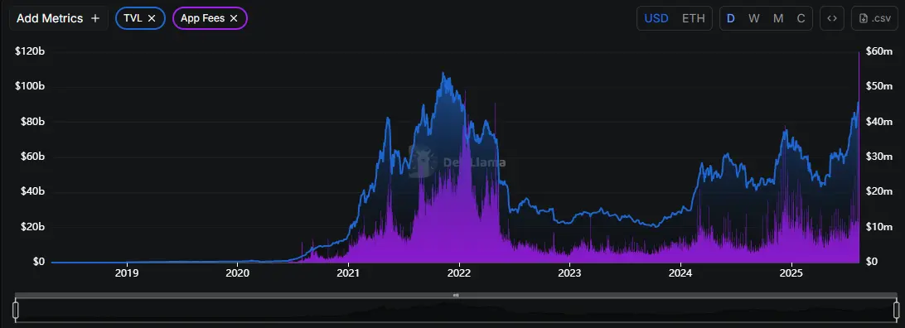Viewport: 905px width, 328px height.
Task: Remove the TVL metric with its X
Action: [x=152, y=18]
